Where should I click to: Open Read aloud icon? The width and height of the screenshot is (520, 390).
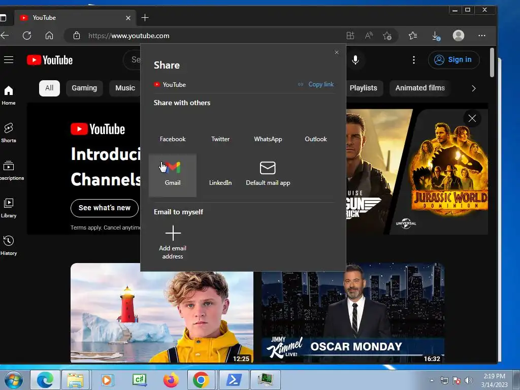[x=369, y=36]
